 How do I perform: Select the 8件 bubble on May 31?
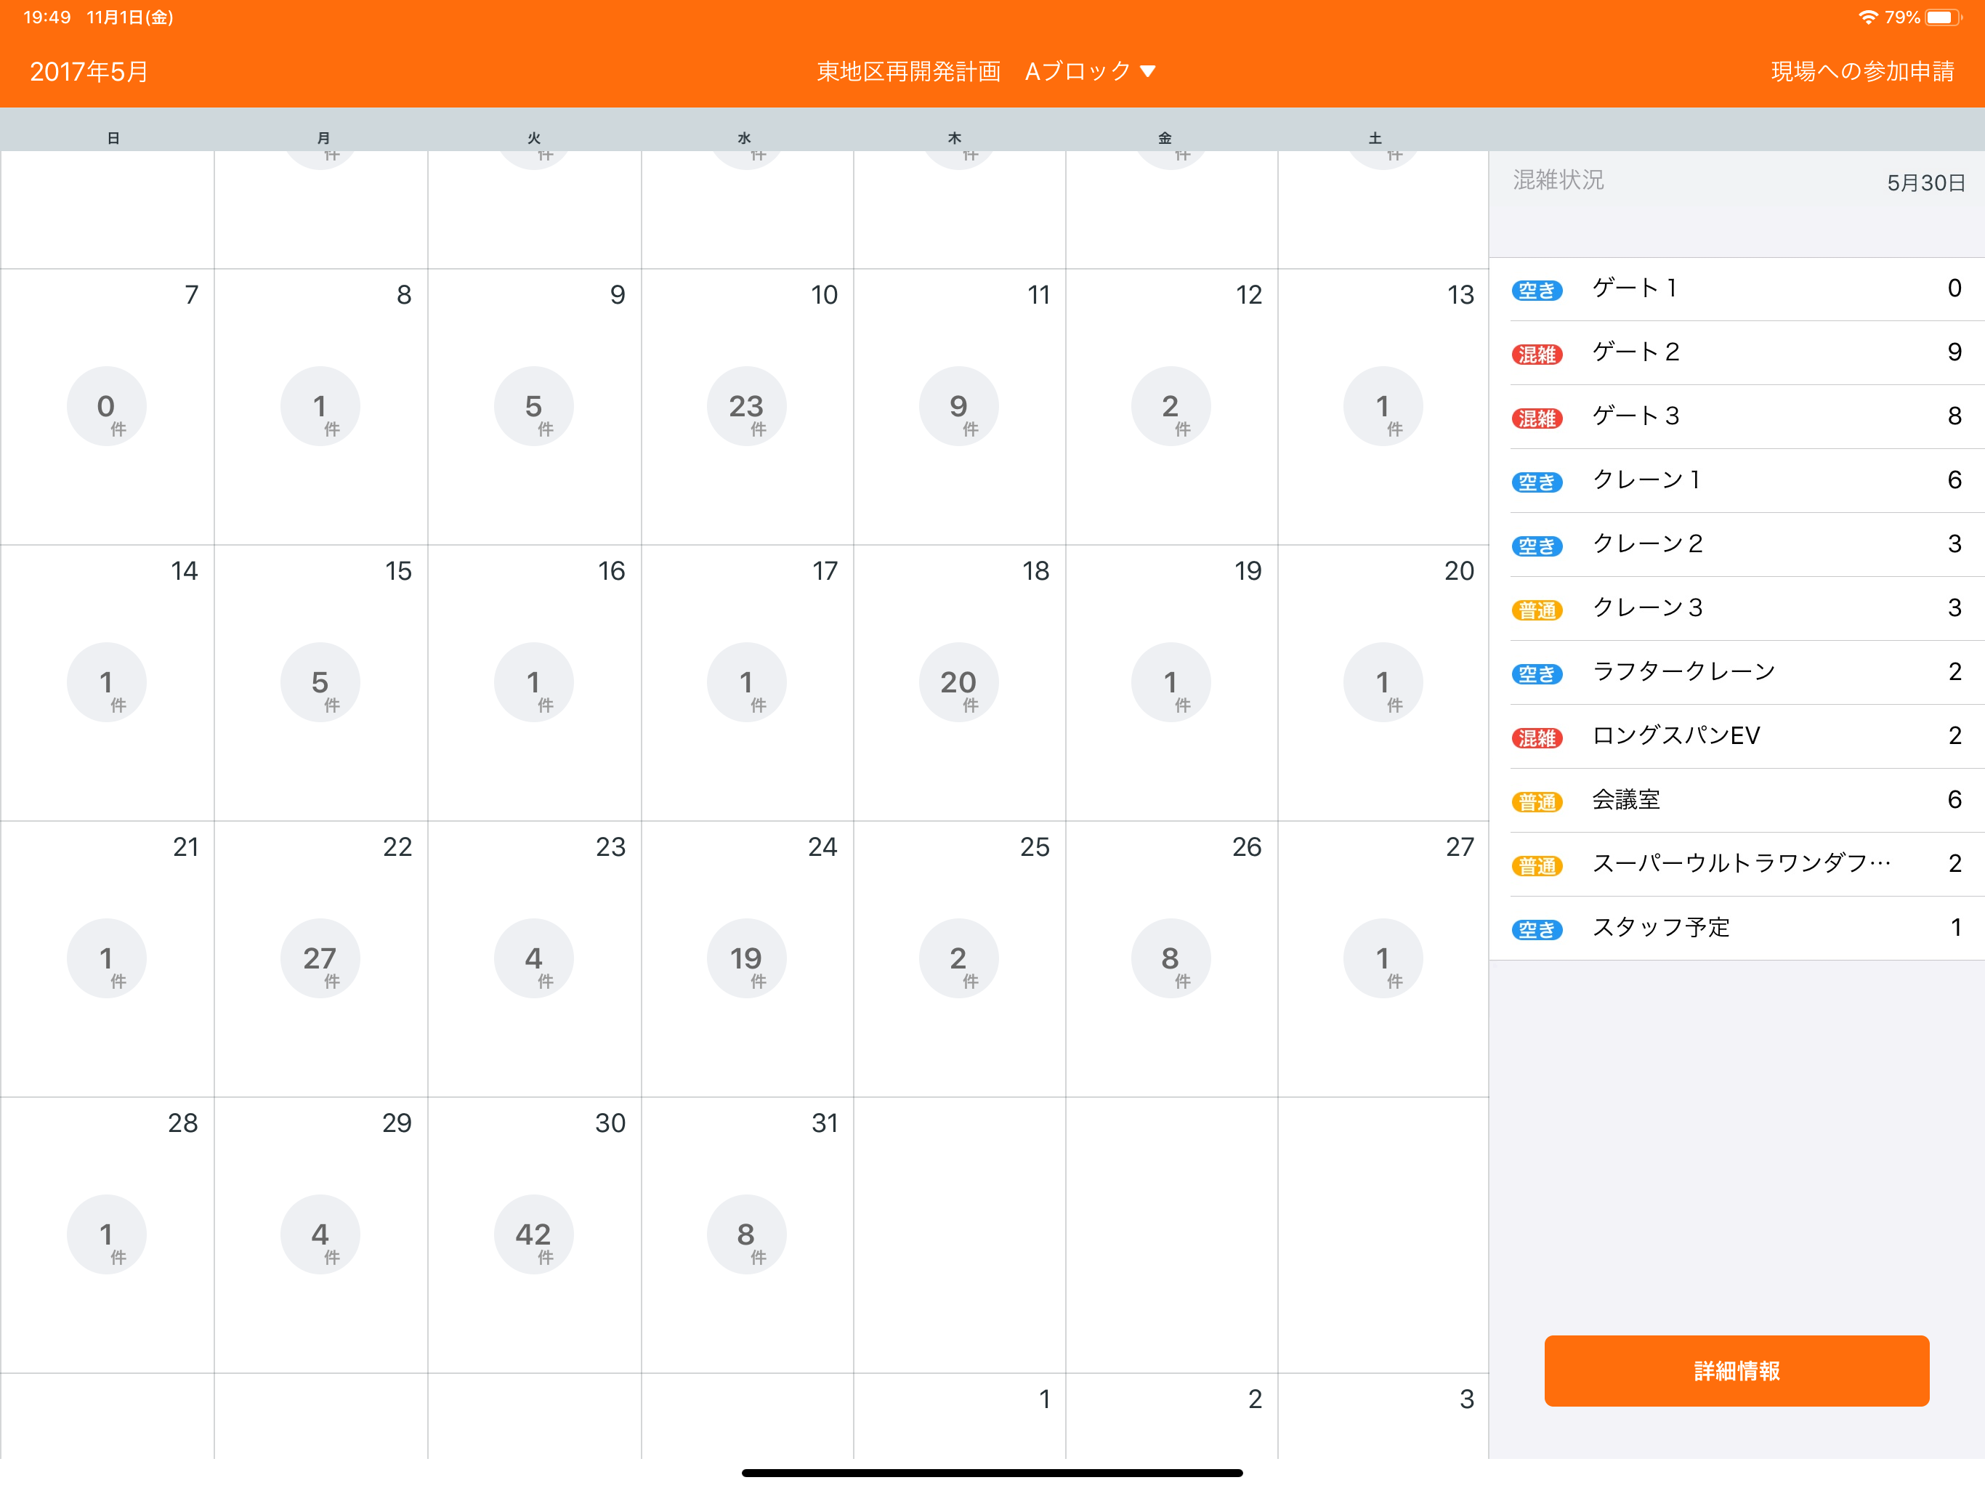(747, 1234)
